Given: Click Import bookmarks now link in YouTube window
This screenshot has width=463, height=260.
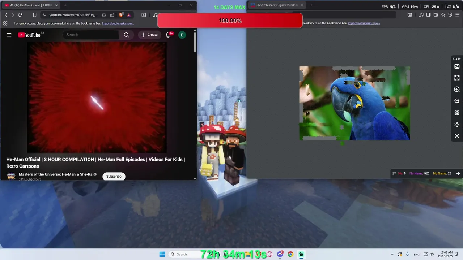Looking at the screenshot, I should click(118, 23).
